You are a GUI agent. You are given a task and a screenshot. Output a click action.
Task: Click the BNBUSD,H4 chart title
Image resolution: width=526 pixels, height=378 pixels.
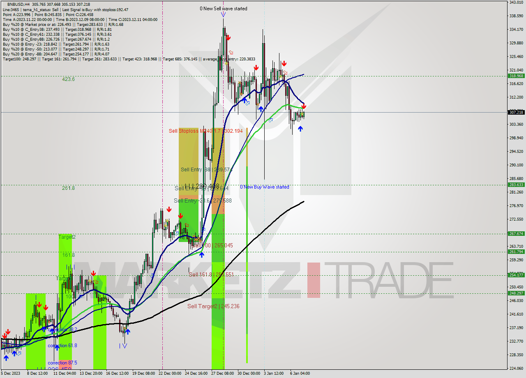(x=18, y=4)
